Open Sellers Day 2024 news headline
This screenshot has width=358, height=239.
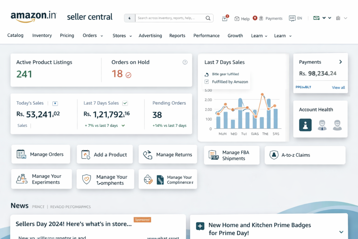point(73,224)
